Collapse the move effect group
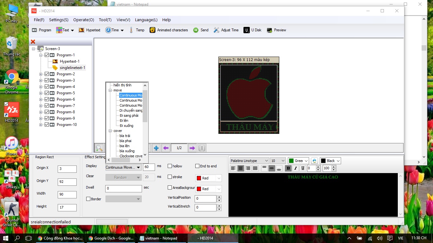The image size is (433, 243). click(110, 90)
